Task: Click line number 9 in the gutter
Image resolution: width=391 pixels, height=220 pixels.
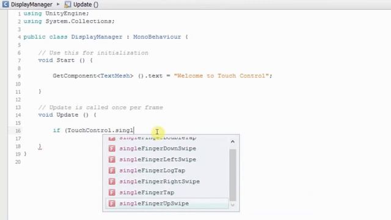Action: (19, 76)
